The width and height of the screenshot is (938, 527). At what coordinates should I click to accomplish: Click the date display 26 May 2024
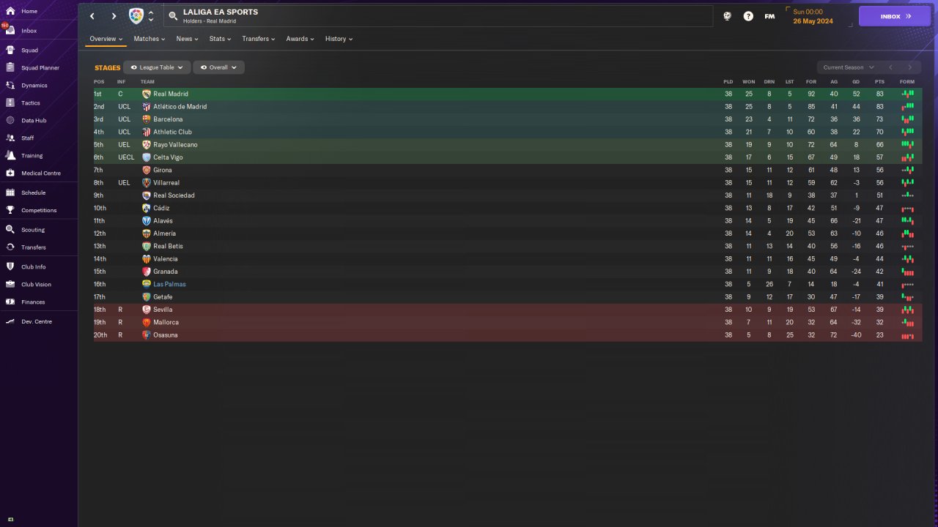pos(813,21)
